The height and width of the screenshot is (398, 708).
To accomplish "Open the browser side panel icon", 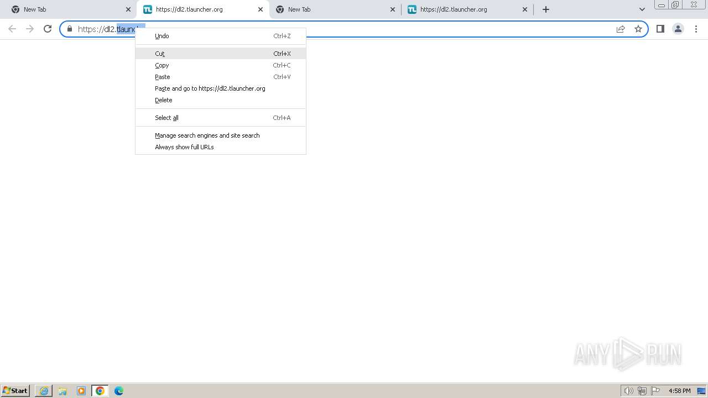I will tap(660, 29).
